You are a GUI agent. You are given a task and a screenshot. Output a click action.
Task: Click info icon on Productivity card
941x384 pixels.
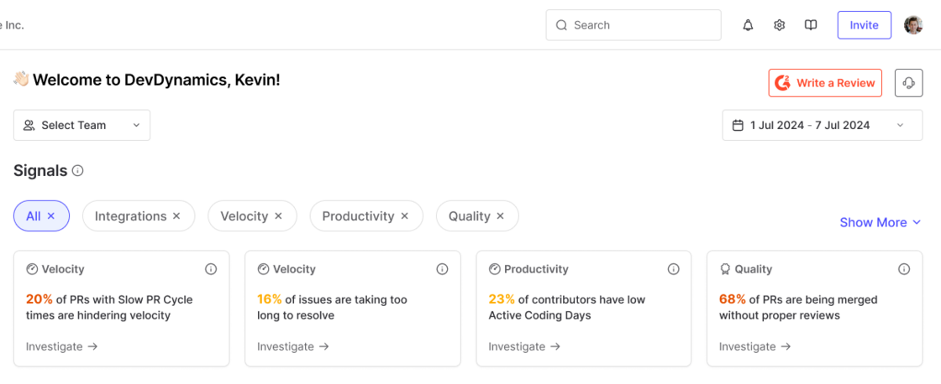coord(673,269)
